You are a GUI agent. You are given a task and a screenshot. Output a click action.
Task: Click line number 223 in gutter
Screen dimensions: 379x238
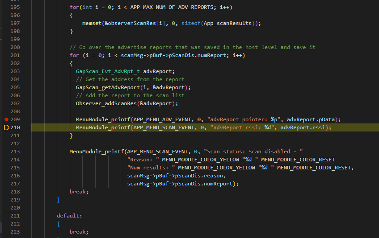(x=15, y=232)
